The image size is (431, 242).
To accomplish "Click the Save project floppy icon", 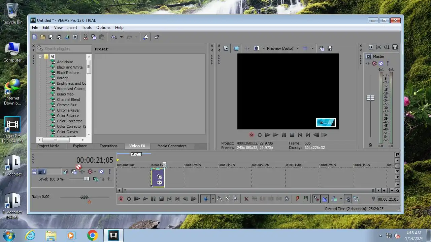I will click(51, 37).
